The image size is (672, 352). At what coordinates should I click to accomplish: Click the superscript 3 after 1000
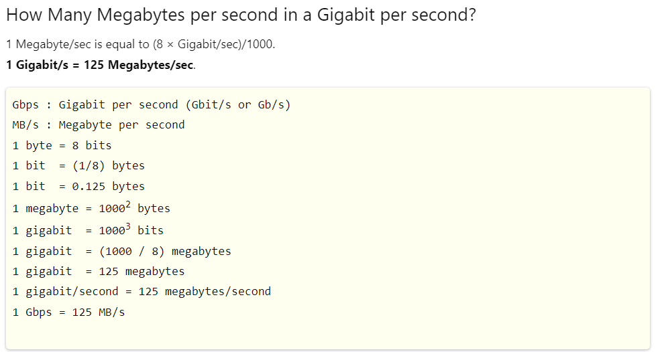tap(127, 227)
